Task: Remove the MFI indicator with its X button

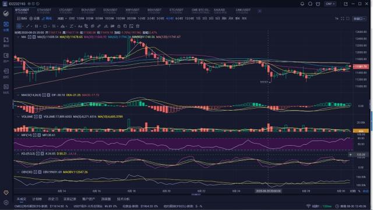Action: pos(39,135)
